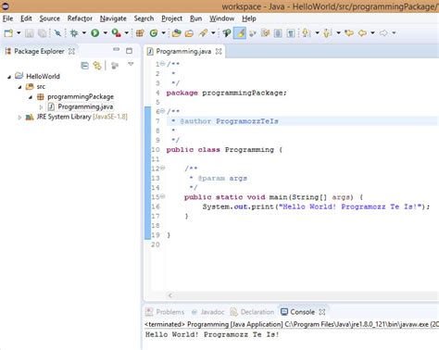The height and width of the screenshot is (350, 439).
Task: Click the Package Explorer tab icon
Action: [8, 51]
